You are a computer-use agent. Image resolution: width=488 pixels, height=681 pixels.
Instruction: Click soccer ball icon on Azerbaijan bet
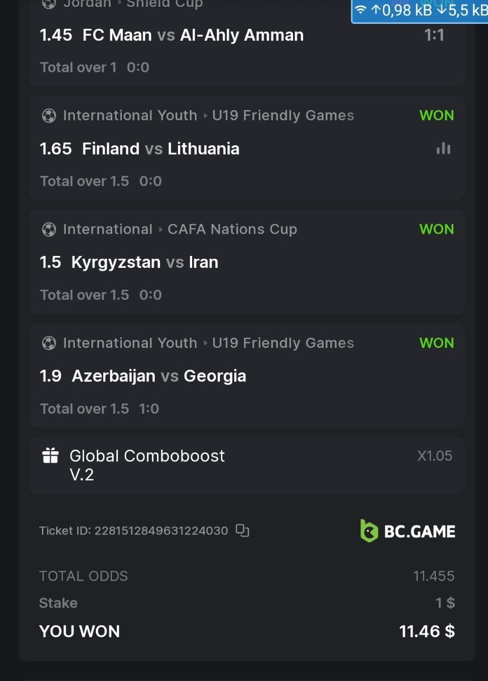[49, 343]
